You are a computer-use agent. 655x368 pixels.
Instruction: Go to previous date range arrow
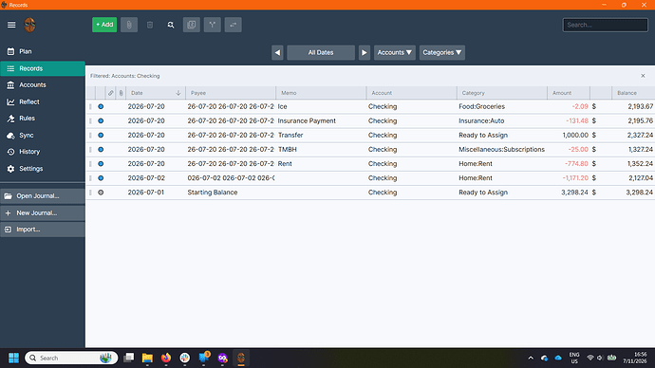[277, 52]
